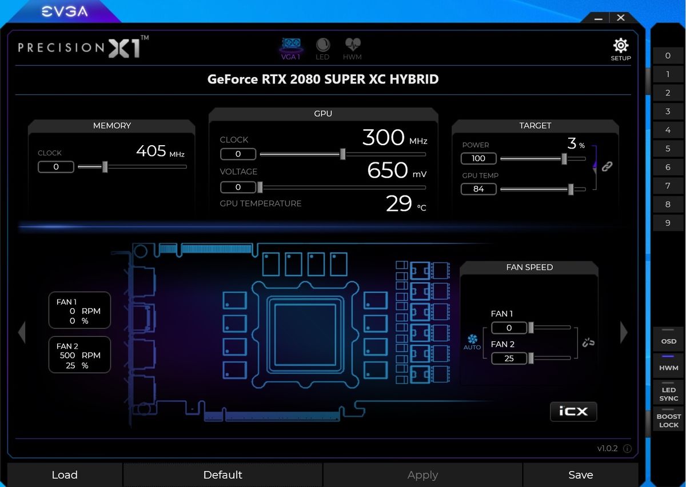This screenshot has height=487, width=686.
Task: Select profile slot 6
Action: (668, 167)
